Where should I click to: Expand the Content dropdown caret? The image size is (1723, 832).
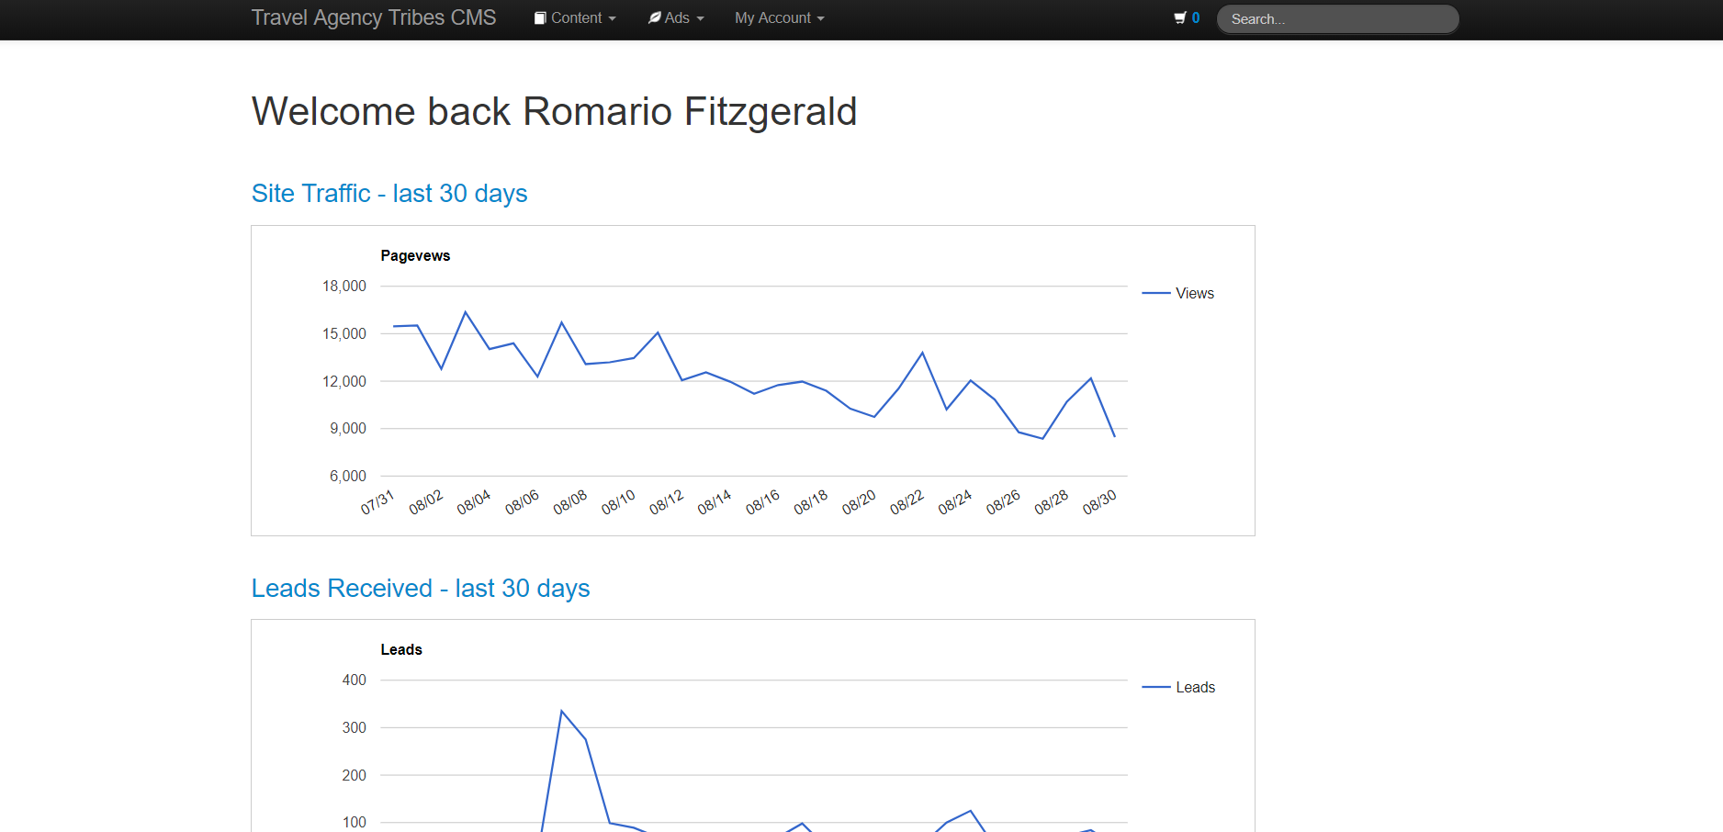tap(613, 19)
